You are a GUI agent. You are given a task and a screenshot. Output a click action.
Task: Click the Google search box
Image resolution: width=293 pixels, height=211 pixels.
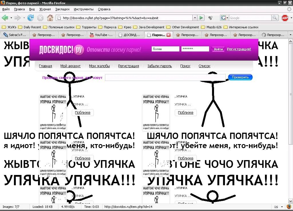[250, 18]
